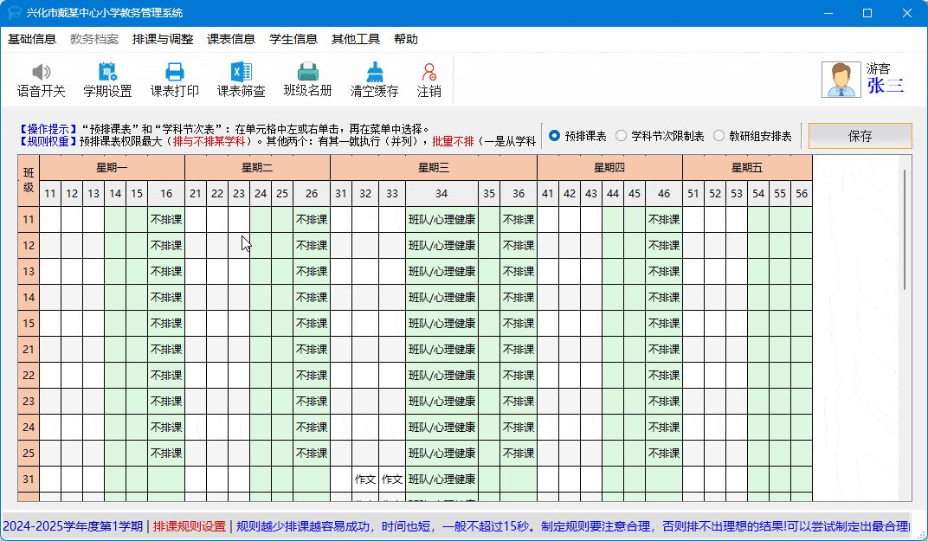Select the 学科节次限制表 radio button
The width and height of the screenshot is (928, 541).
pyautogui.click(x=621, y=136)
